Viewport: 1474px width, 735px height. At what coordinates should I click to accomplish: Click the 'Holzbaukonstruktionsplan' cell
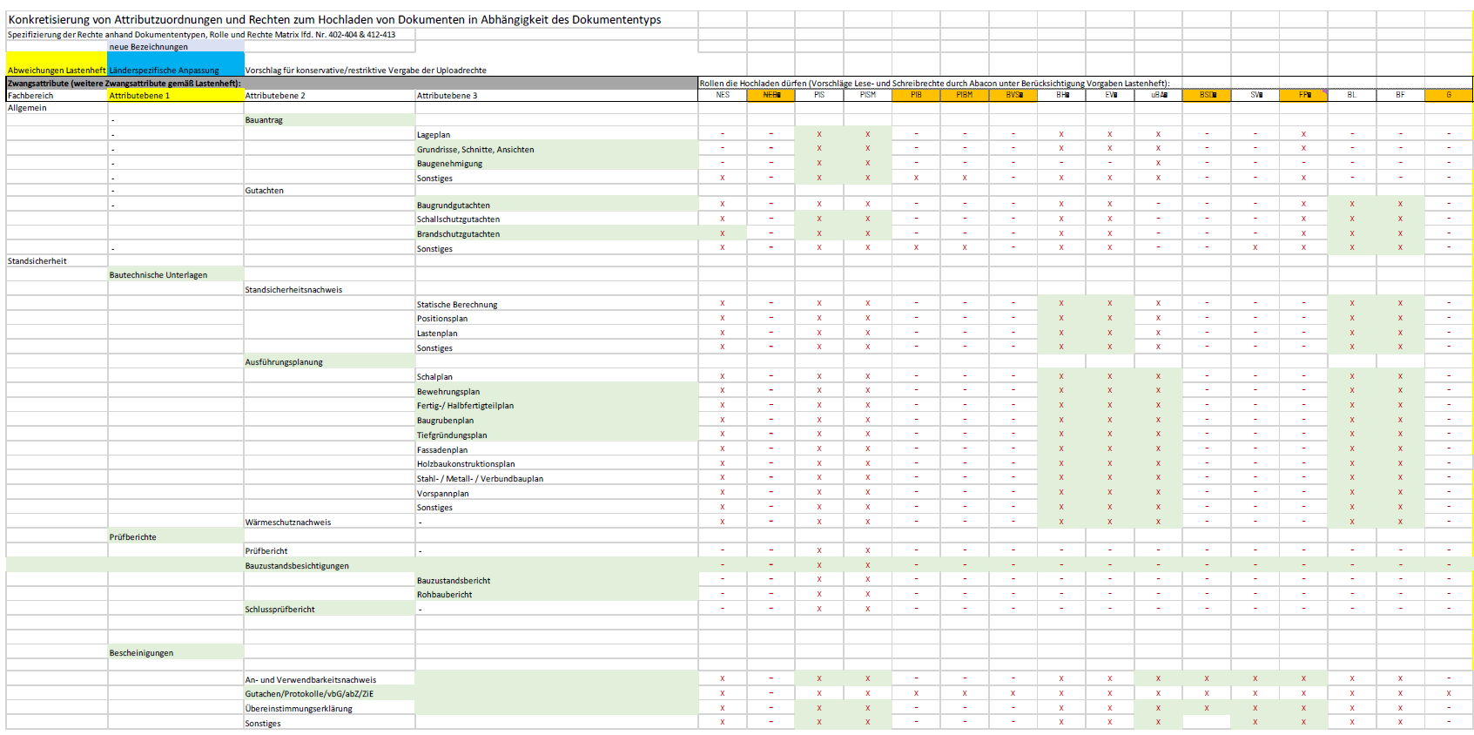point(556,464)
